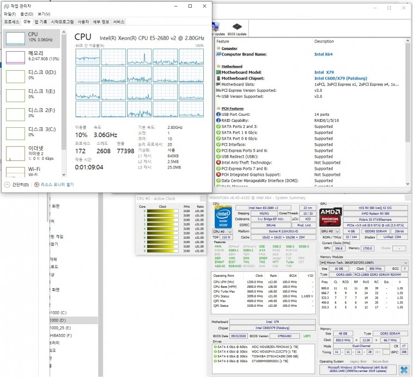Click core 9 clock bar in Active Clock window

(x=163, y=251)
